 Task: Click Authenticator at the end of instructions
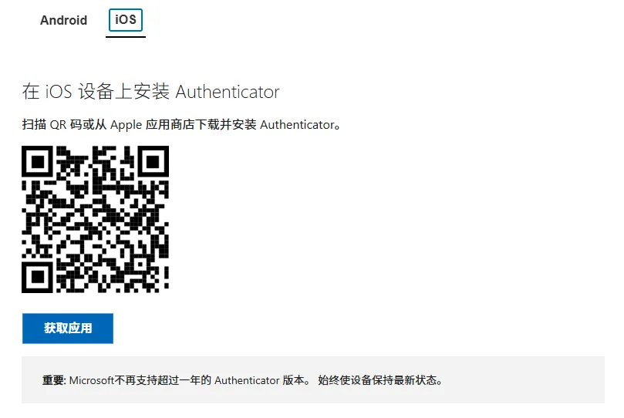click(x=297, y=125)
